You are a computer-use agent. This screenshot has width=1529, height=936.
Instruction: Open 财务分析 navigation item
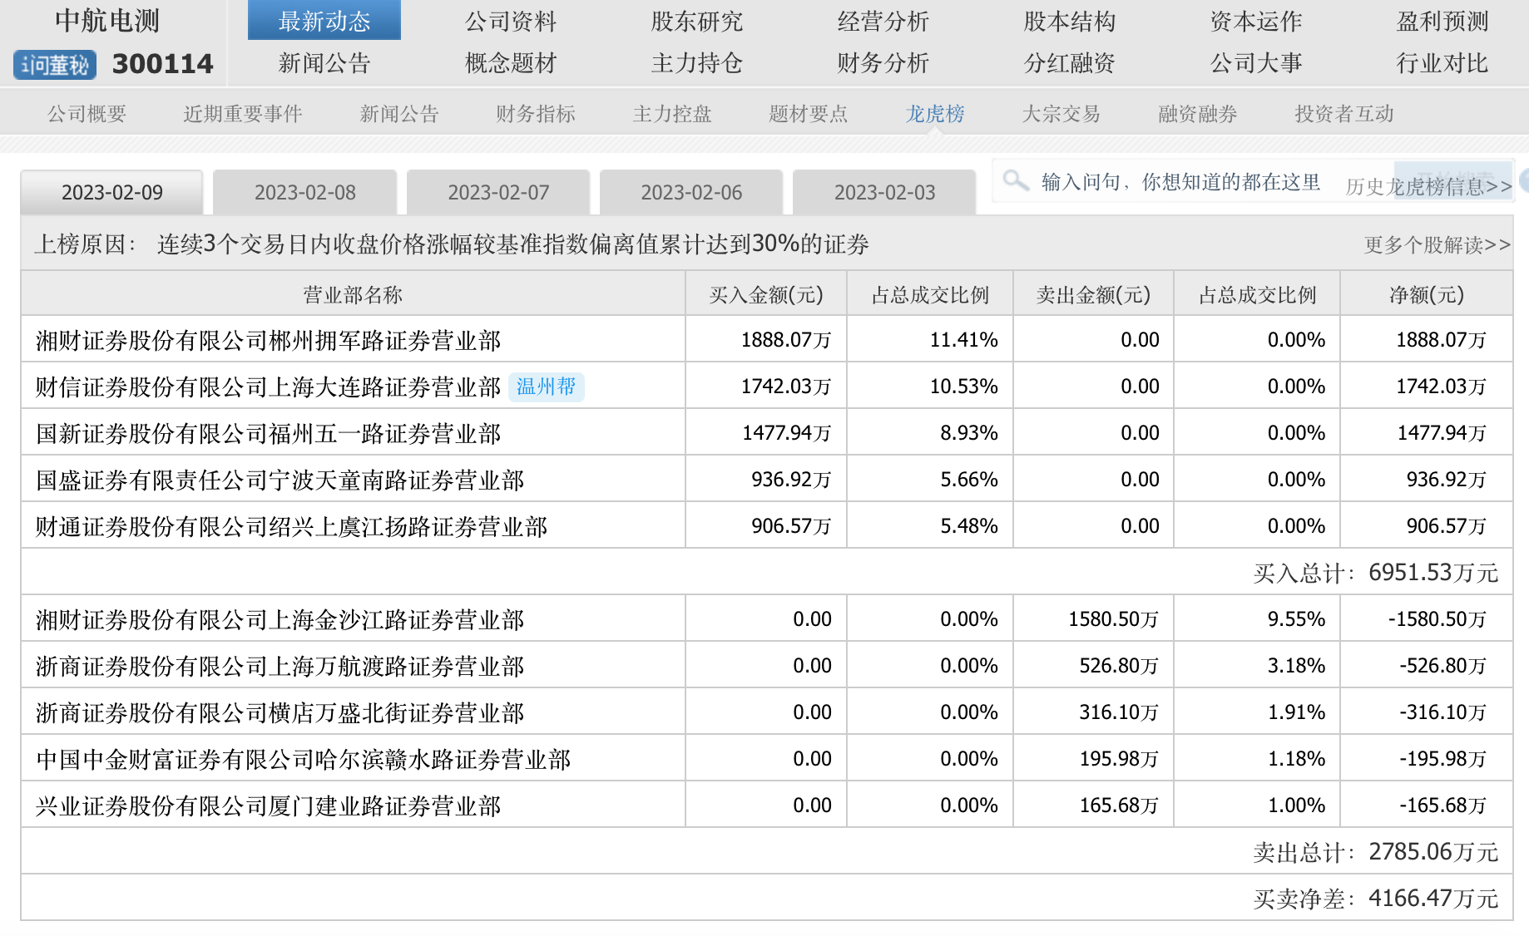pos(883,63)
